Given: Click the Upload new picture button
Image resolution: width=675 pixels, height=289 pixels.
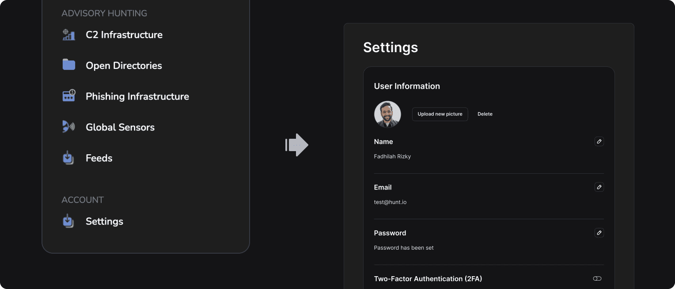Looking at the screenshot, I should coord(440,114).
